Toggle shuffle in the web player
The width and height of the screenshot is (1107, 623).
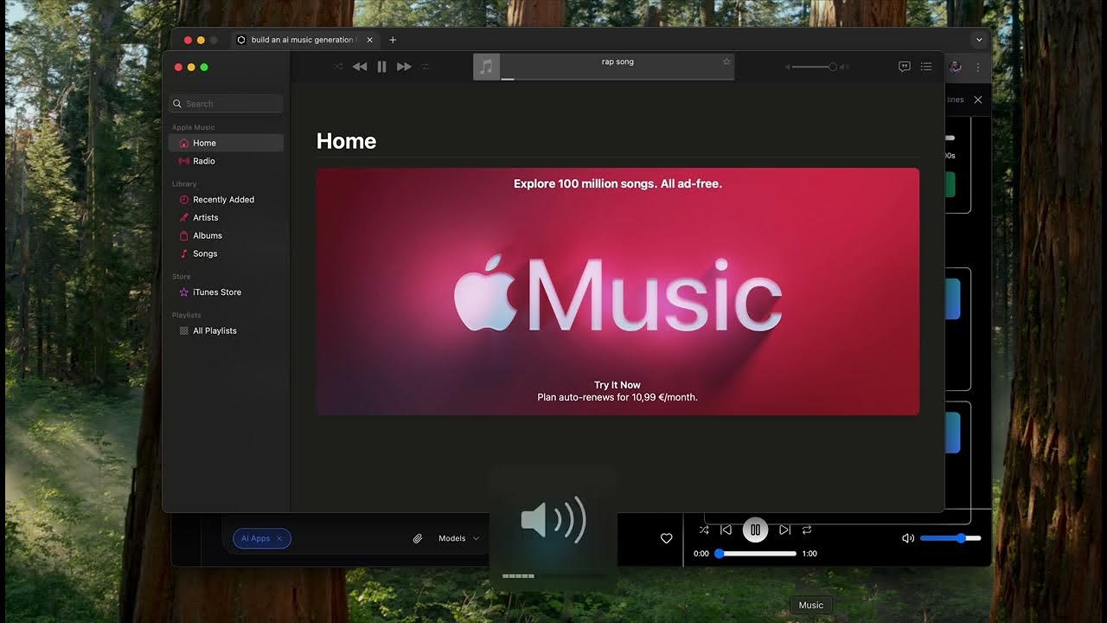704,530
